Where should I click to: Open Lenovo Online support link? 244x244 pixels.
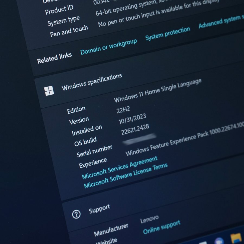click(x=162, y=227)
